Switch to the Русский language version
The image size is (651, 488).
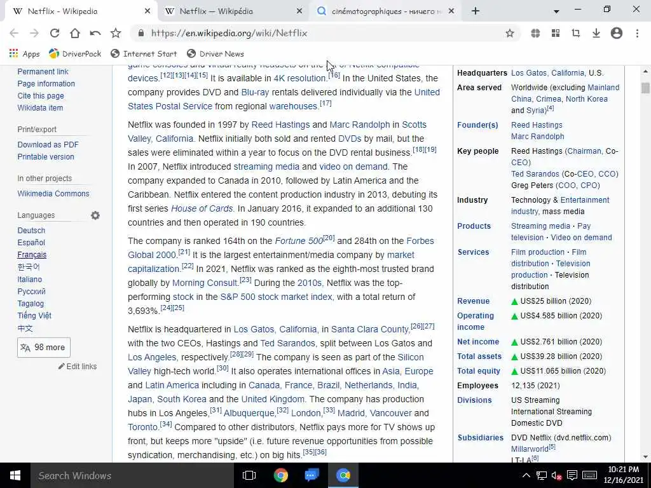pyautogui.click(x=32, y=291)
